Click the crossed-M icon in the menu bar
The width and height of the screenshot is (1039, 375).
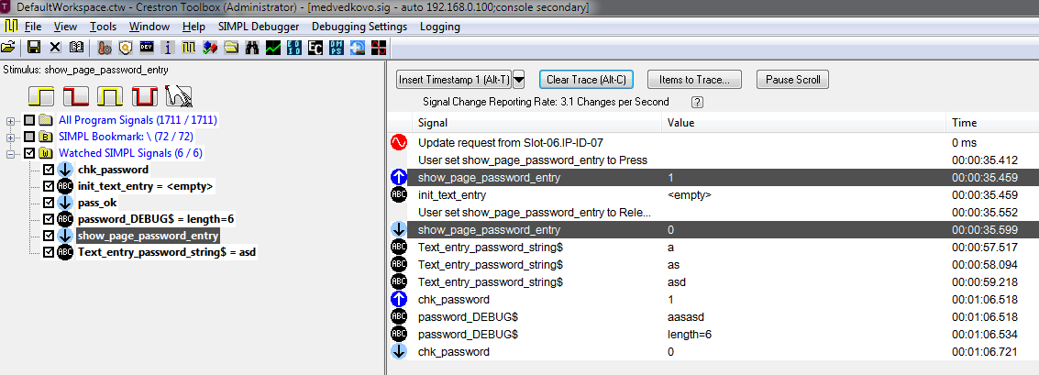[x=10, y=27]
